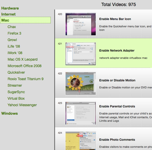Screen dimensions: 152x150
Task: Open the Roxio Toast Titanium 9 subcategory
Action: pyautogui.click(x=26, y=79)
